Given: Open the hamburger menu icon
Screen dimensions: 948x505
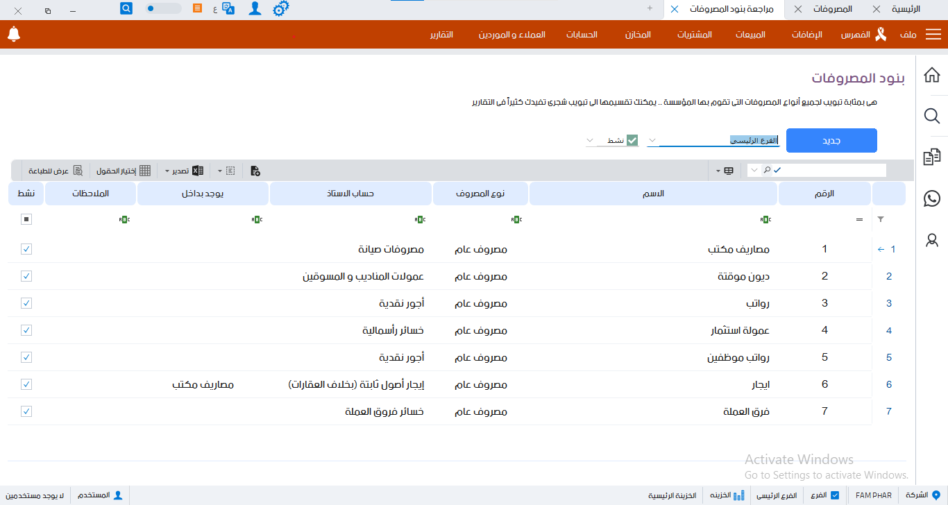Looking at the screenshot, I should pyautogui.click(x=933, y=35).
